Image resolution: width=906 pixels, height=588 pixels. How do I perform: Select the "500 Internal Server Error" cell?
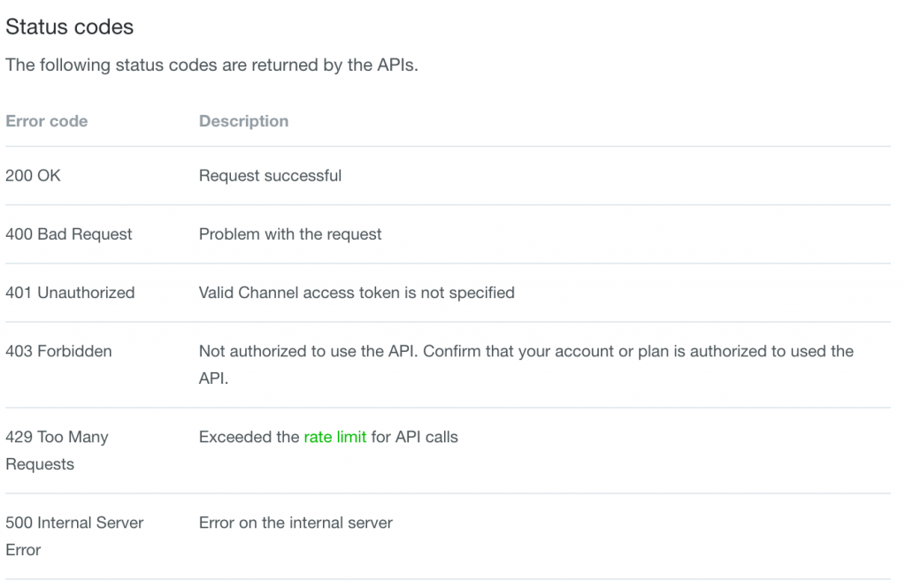pyautogui.click(x=74, y=536)
